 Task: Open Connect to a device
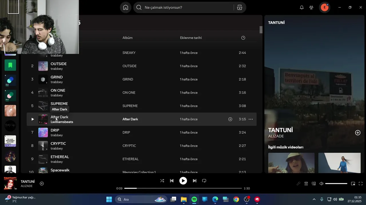click(x=314, y=184)
